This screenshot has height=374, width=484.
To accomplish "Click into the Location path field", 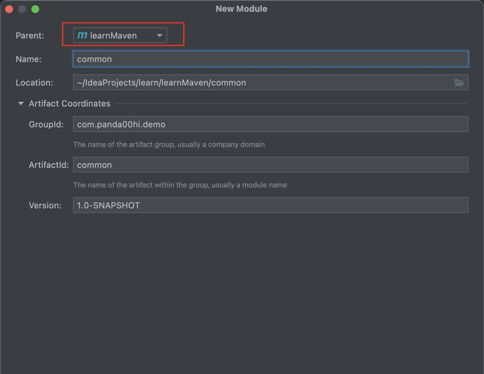I will pos(261,82).
